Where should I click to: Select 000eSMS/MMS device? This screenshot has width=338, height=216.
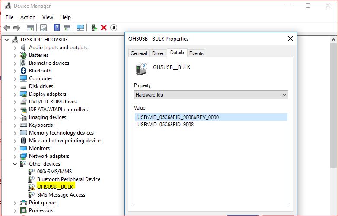coord(54,171)
